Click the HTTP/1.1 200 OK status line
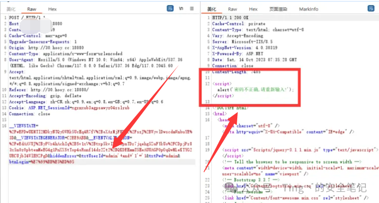Image resolution: width=379 pixels, height=203 pixels. (230, 18)
